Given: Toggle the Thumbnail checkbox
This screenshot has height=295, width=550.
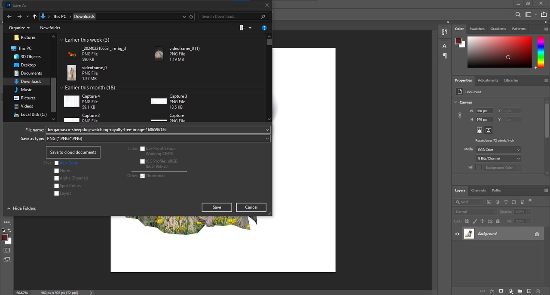Looking at the screenshot, I should click(142, 175).
